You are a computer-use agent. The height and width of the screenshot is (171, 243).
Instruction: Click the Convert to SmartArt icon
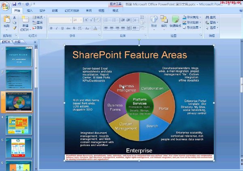(x=143, y=28)
